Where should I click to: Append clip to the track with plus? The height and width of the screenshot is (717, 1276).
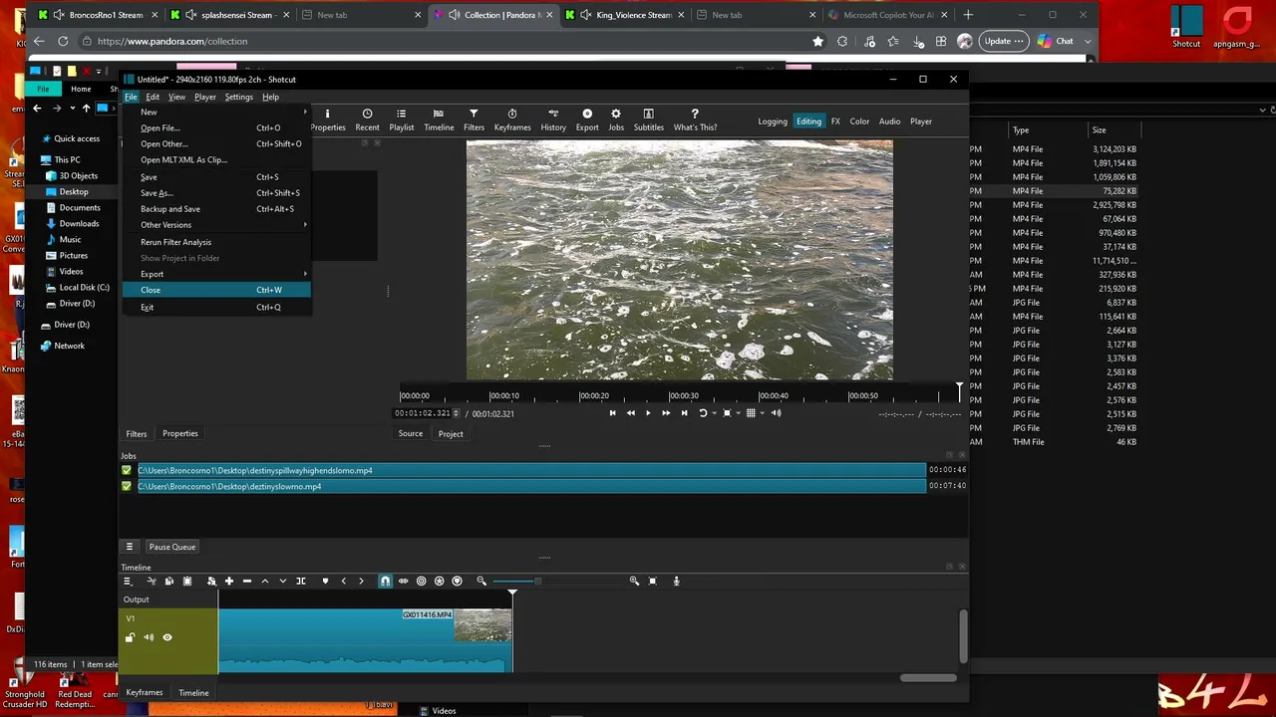pyautogui.click(x=229, y=581)
